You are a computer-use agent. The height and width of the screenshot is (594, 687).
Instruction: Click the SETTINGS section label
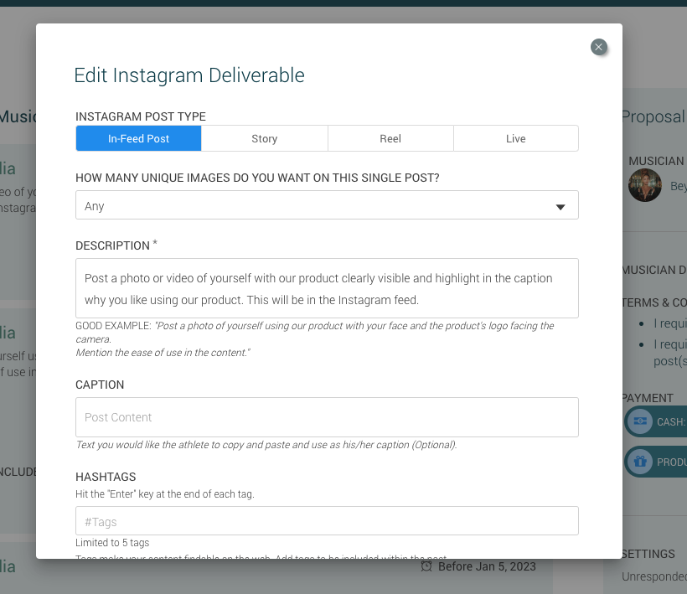coord(648,554)
